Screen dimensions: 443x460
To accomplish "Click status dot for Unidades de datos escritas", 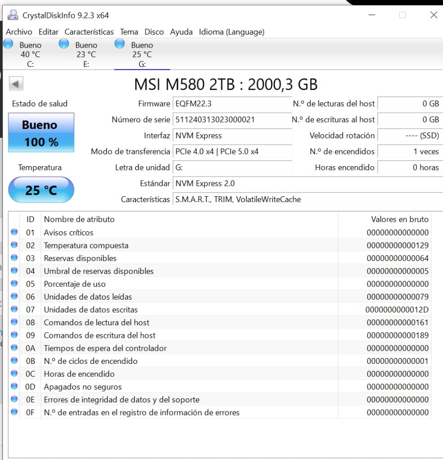I will tap(14, 309).
